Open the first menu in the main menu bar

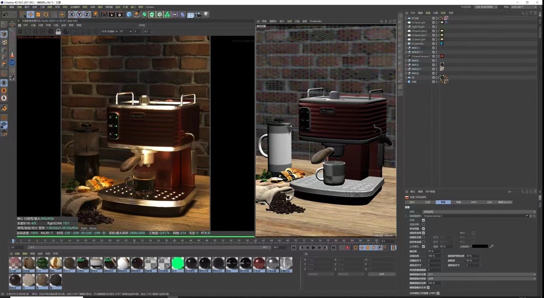4,7
